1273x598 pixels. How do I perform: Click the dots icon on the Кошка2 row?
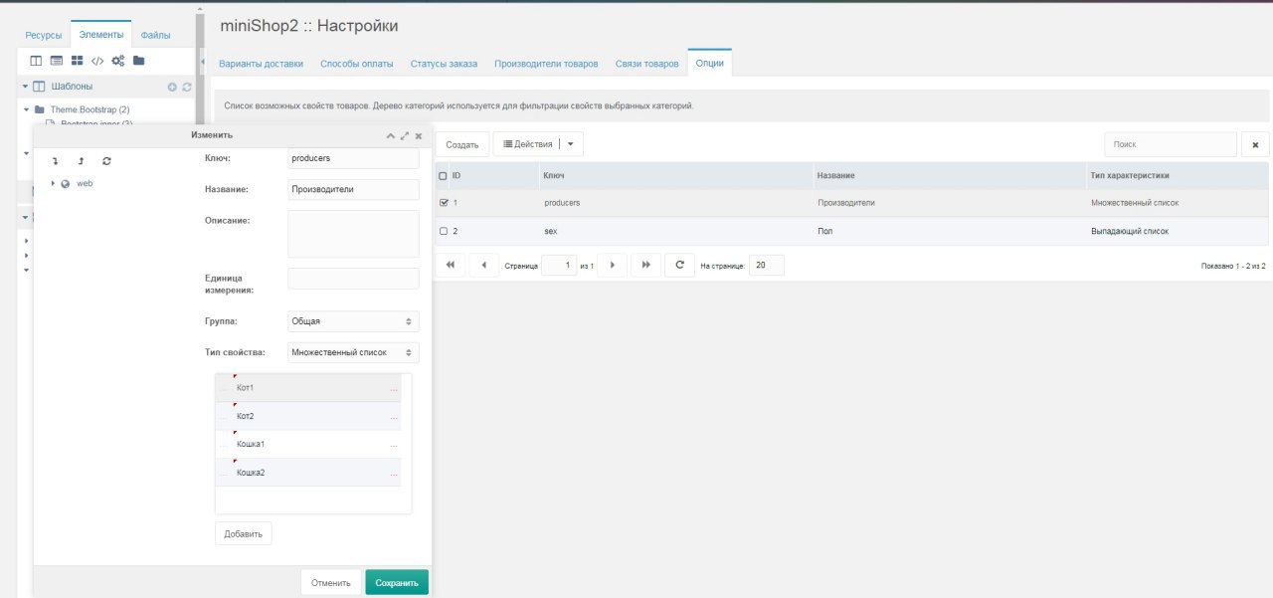pyautogui.click(x=394, y=473)
